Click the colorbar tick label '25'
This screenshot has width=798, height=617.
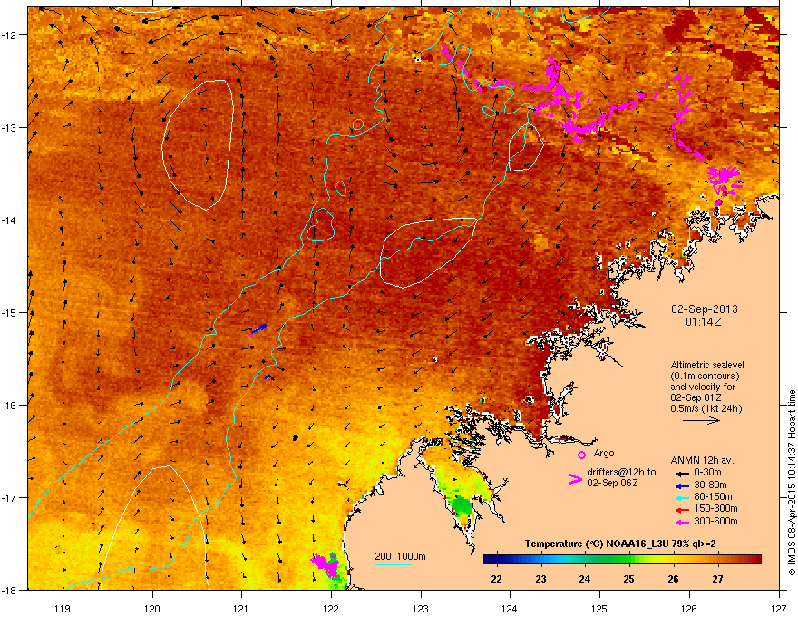[x=629, y=579]
